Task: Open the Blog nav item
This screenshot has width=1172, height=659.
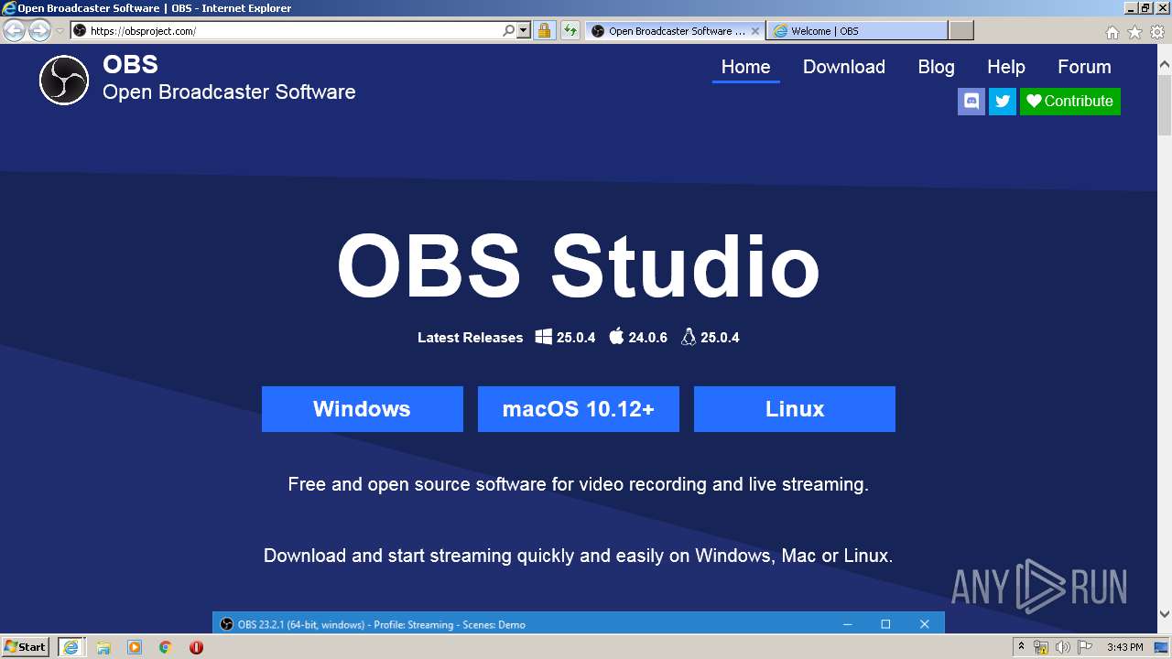Action: 936,67
